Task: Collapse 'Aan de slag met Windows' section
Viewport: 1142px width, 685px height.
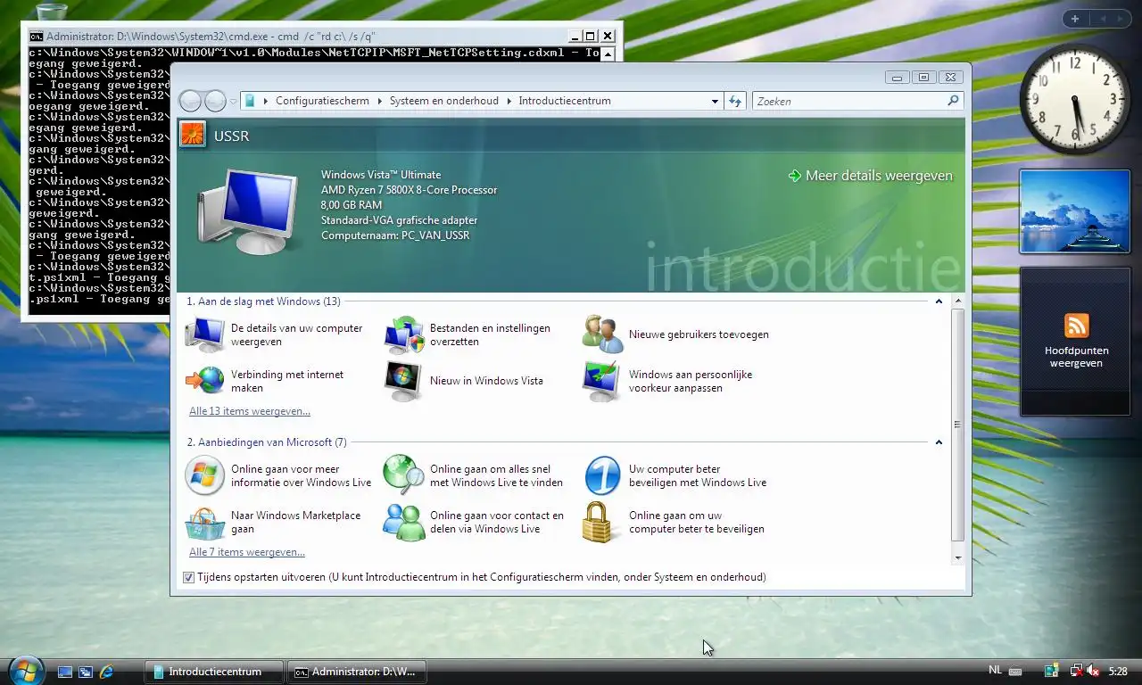Action: tap(939, 301)
